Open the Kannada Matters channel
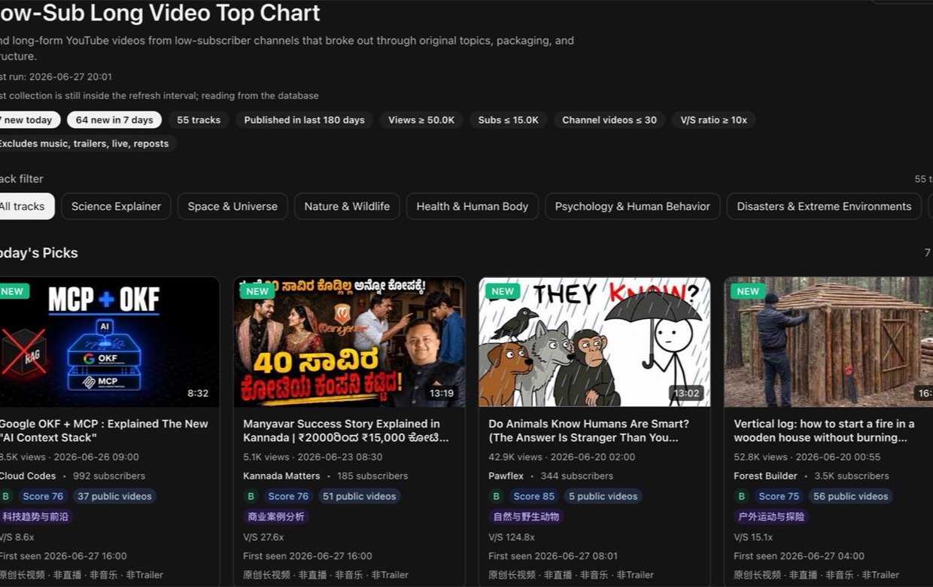The image size is (933, 587). click(281, 476)
